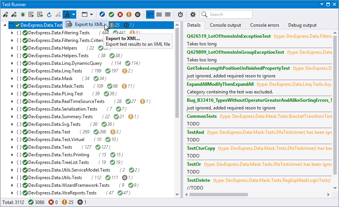Click the debug tests bug icon
This screenshot has width=339, height=207.
coord(23,14)
